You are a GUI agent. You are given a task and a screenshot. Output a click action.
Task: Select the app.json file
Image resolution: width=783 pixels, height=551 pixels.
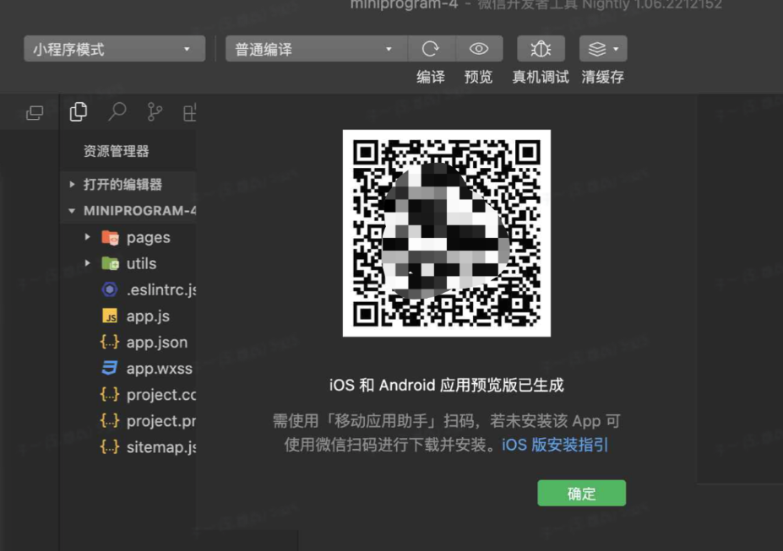156,342
